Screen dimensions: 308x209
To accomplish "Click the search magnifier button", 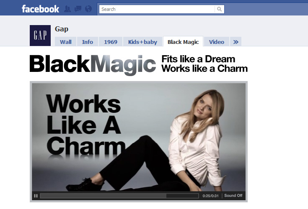I will pyautogui.click(x=220, y=9).
